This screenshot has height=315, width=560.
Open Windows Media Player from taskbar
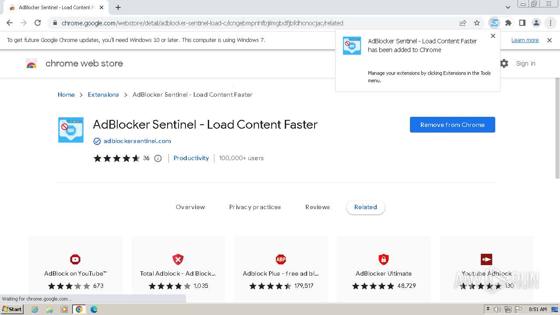(64, 309)
